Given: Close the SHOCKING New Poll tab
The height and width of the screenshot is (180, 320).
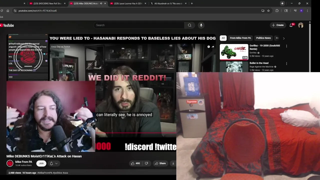Looking at the screenshot, I should (65, 3).
